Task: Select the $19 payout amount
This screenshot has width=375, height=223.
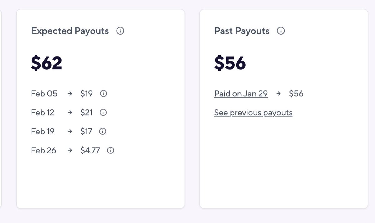Action: (x=87, y=94)
